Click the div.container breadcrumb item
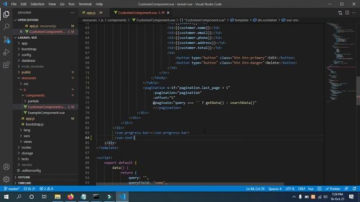Viewport: 360px width, 202px height. pyautogui.click(x=265, y=20)
